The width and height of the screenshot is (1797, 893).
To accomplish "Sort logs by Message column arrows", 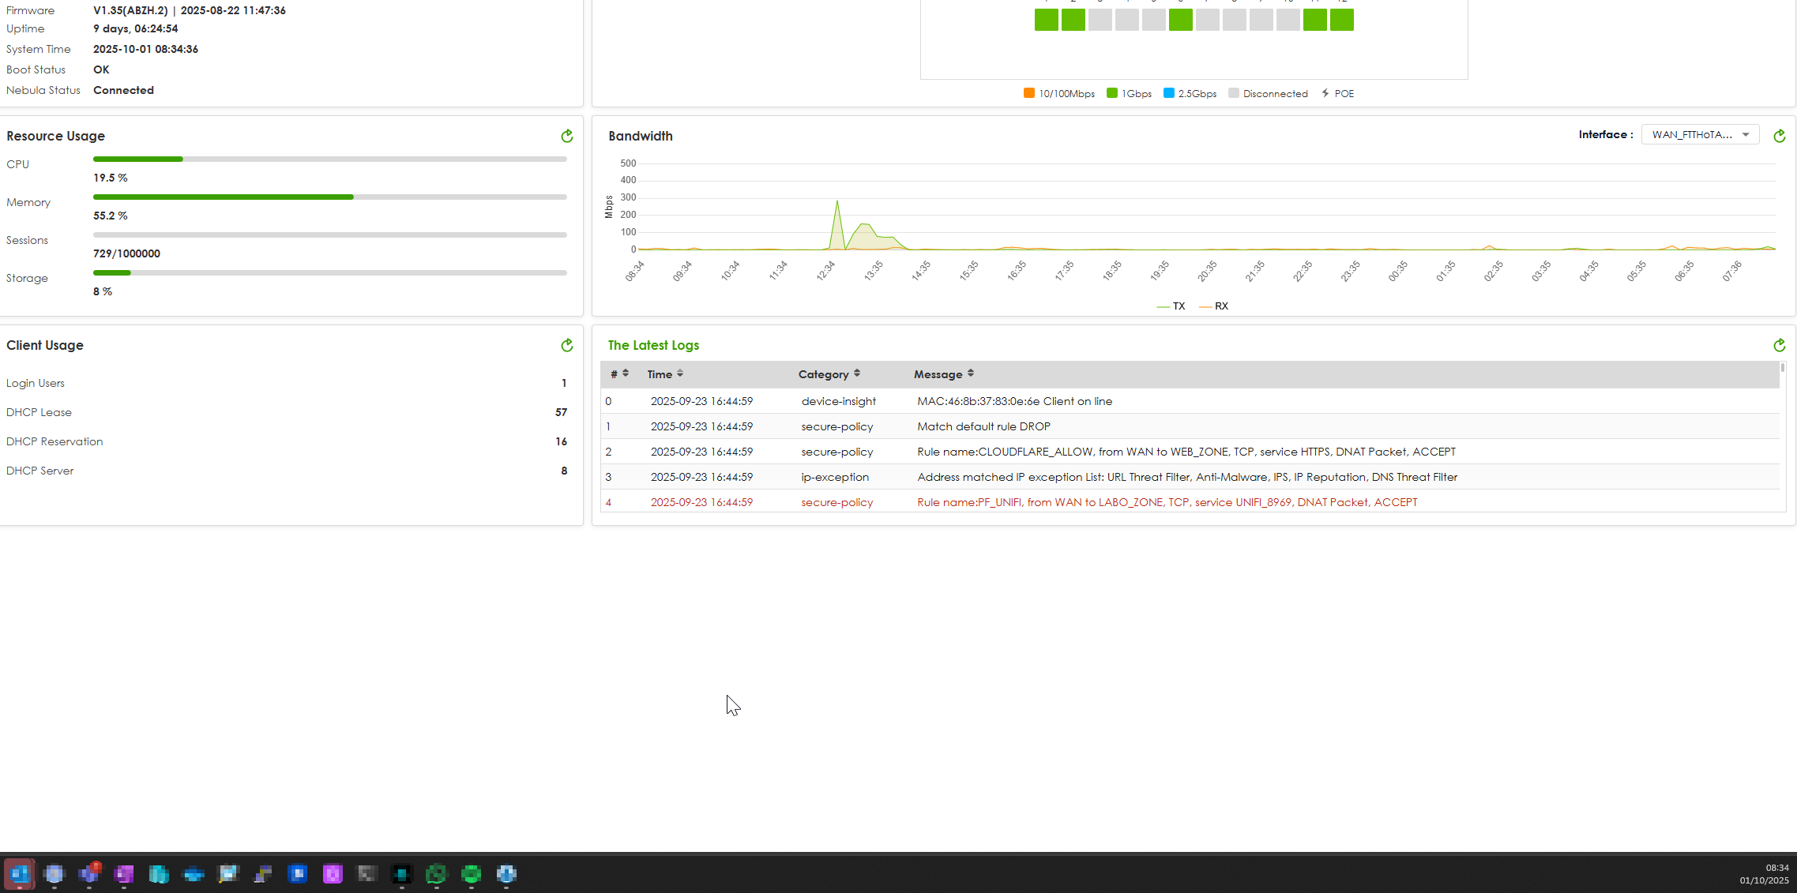I will (x=970, y=373).
